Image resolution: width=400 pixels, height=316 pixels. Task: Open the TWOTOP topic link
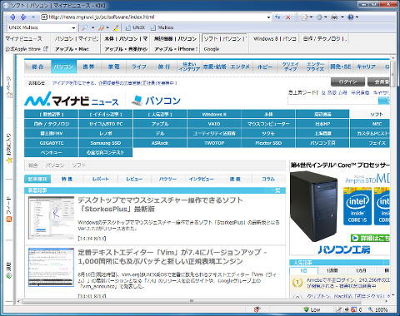click(x=214, y=143)
